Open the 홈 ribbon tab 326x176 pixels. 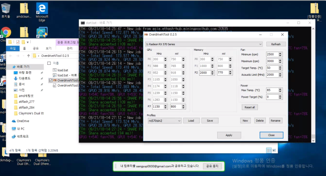pyautogui.click(x=24, y=48)
